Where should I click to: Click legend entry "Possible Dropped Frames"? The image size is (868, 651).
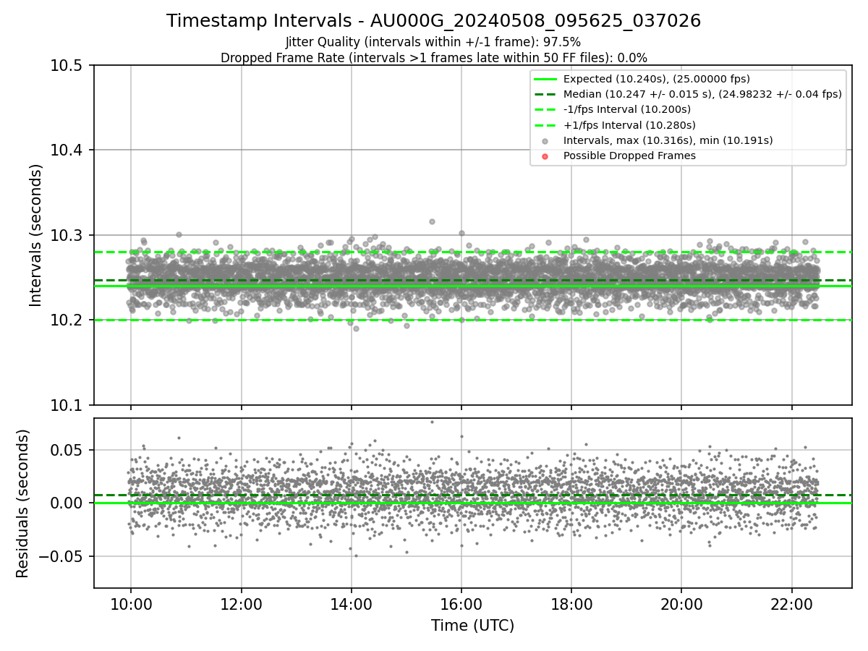tap(629, 156)
